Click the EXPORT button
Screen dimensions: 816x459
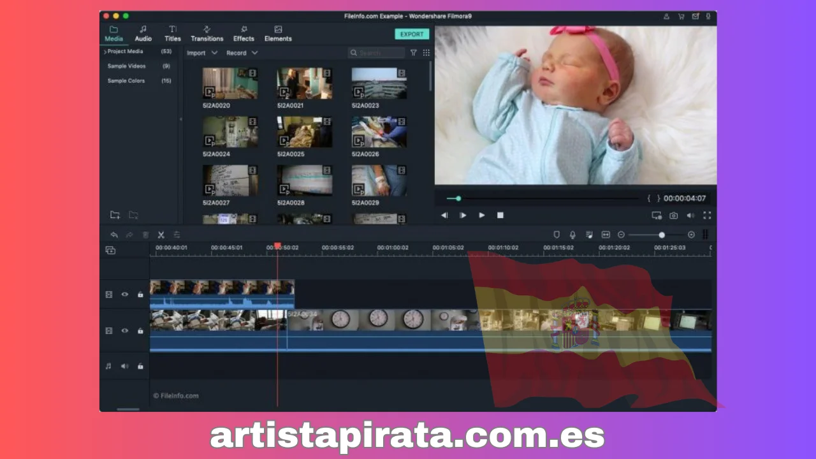[412, 34]
